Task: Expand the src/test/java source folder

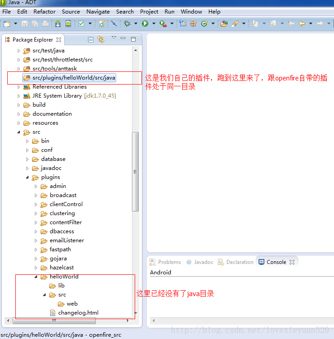Action: click(19, 51)
